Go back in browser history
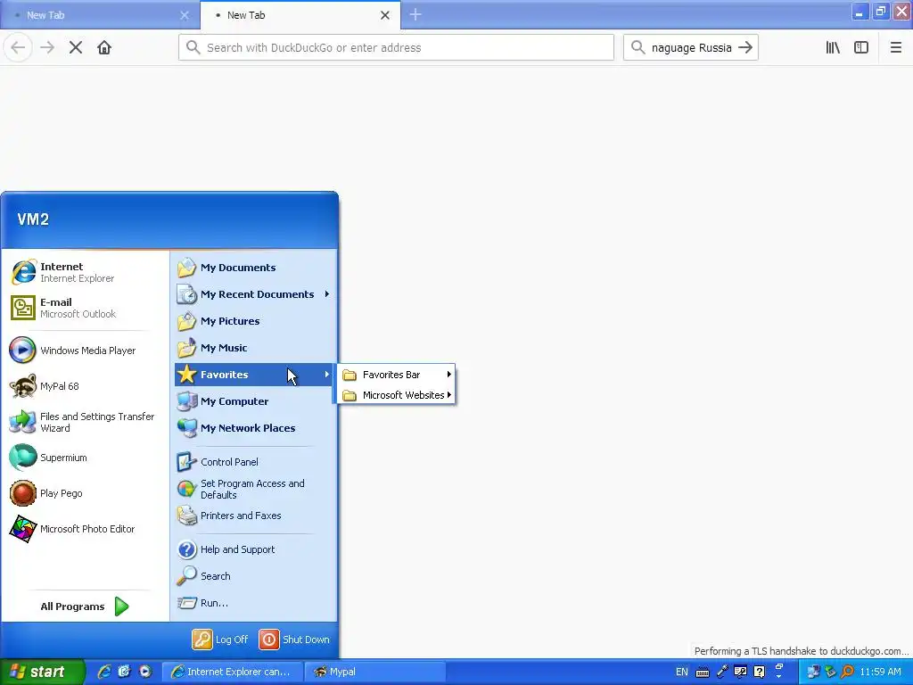 pyautogui.click(x=18, y=47)
